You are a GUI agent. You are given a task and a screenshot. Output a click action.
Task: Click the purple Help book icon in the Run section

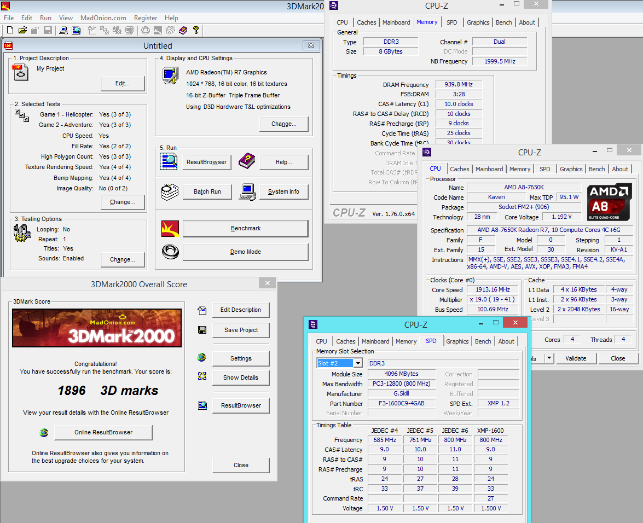pyautogui.click(x=247, y=161)
